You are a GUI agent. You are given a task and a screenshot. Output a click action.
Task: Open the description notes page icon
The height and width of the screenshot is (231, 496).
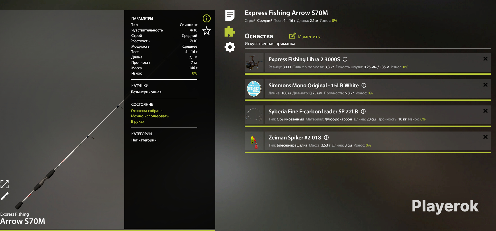(230, 15)
